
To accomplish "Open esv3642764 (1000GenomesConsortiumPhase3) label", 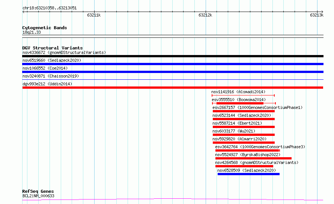I will point(260,147).
